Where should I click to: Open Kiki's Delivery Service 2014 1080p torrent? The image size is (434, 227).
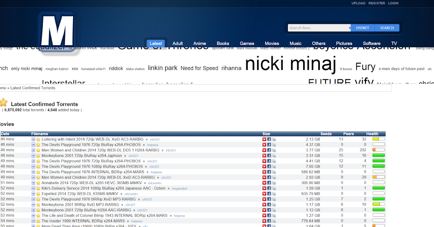click(103, 188)
